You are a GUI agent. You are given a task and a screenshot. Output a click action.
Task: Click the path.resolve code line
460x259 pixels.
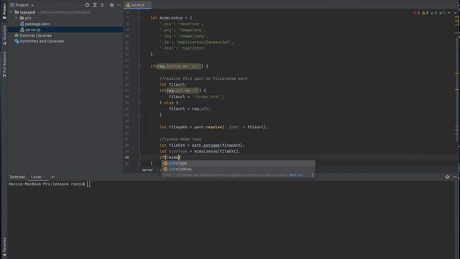coord(213,127)
